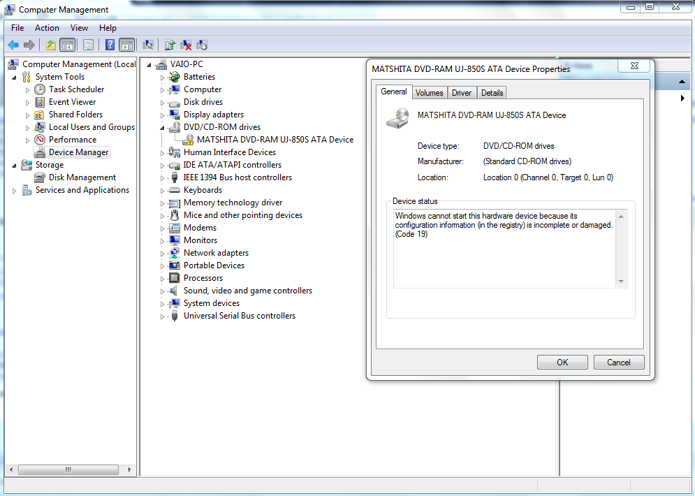Viewport: 695px width, 496px height.
Task: Open the Details tab
Action: click(492, 93)
